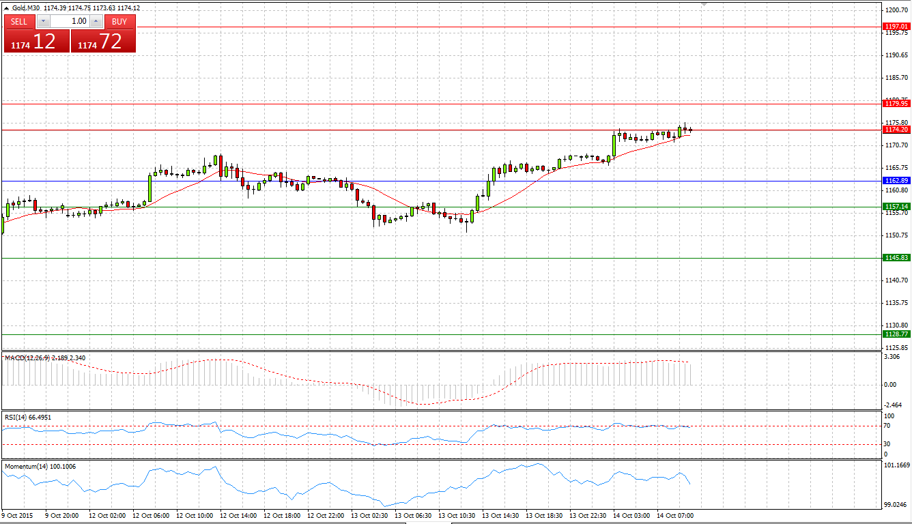Click the sell price 1174 12 tile
Viewport: 912px width, 524px height.
(x=36, y=41)
